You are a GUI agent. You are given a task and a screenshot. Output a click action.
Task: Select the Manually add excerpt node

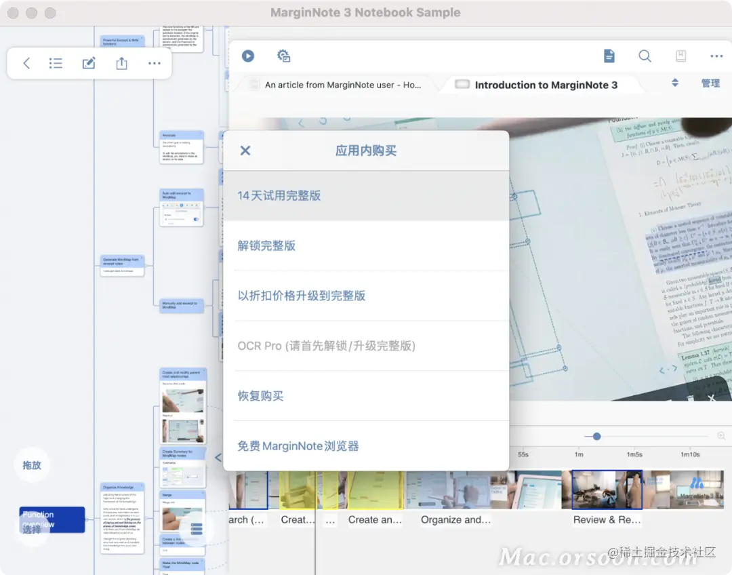182,305
